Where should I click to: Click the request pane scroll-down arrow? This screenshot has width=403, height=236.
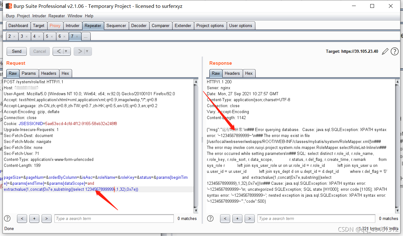[x=196, y=210]
